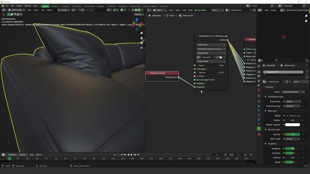Switch to the Shading workspace tab
The height and width of the screenshot is (174, 310).
[101, 6]
